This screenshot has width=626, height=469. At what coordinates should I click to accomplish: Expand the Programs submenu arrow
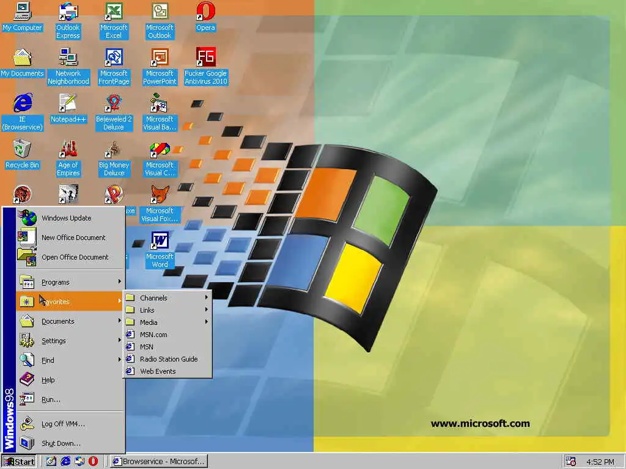tap(119, 282)
